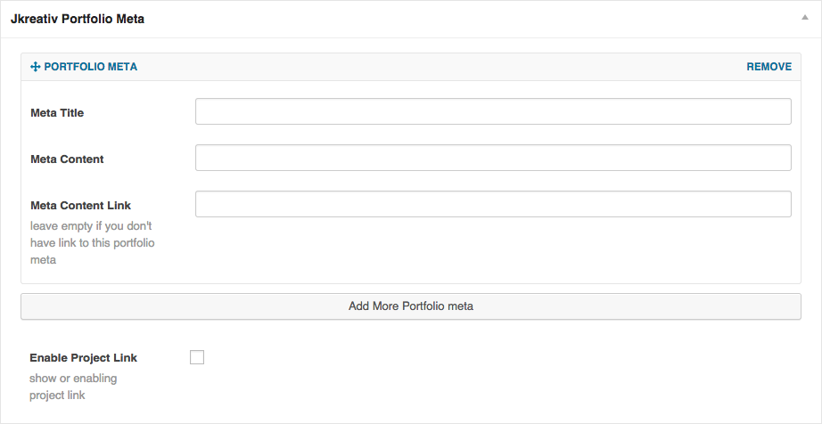822x424 pixels.
Task: Click the Jkreativ Portfolio Meta panel title
Action: [x=78, y=19]
